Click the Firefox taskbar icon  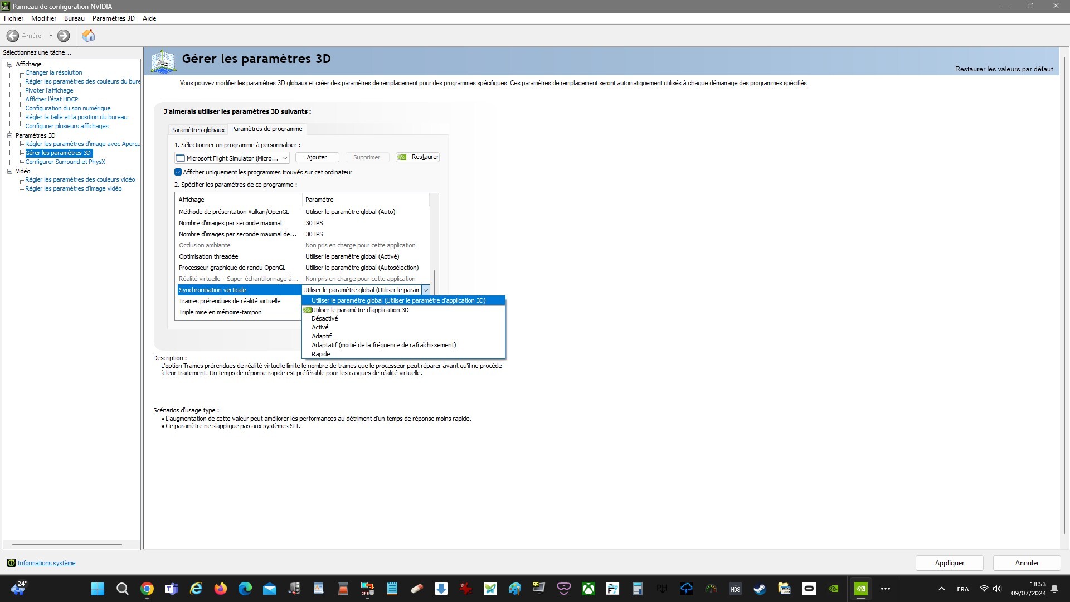point(221,589)
